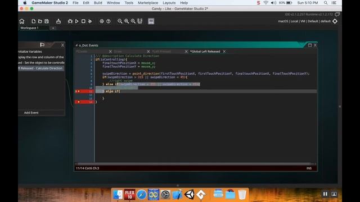The image size is (360, 202).
Task: Click the Wi-Fi status icon
Action: pos(265,3)
